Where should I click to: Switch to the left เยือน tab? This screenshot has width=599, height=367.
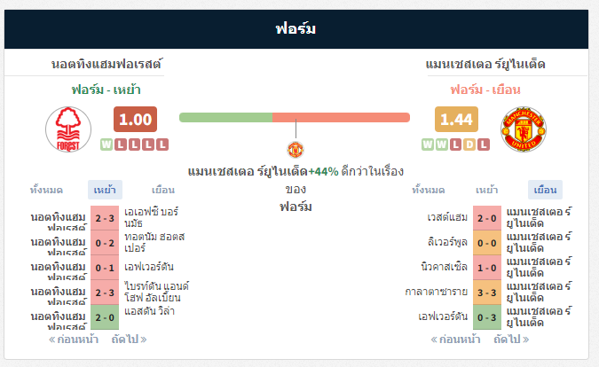pos(163,190)
